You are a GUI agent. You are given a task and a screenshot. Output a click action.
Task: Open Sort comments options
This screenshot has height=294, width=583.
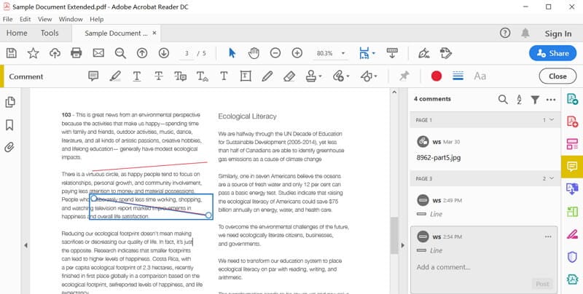[x=519, y=99]
